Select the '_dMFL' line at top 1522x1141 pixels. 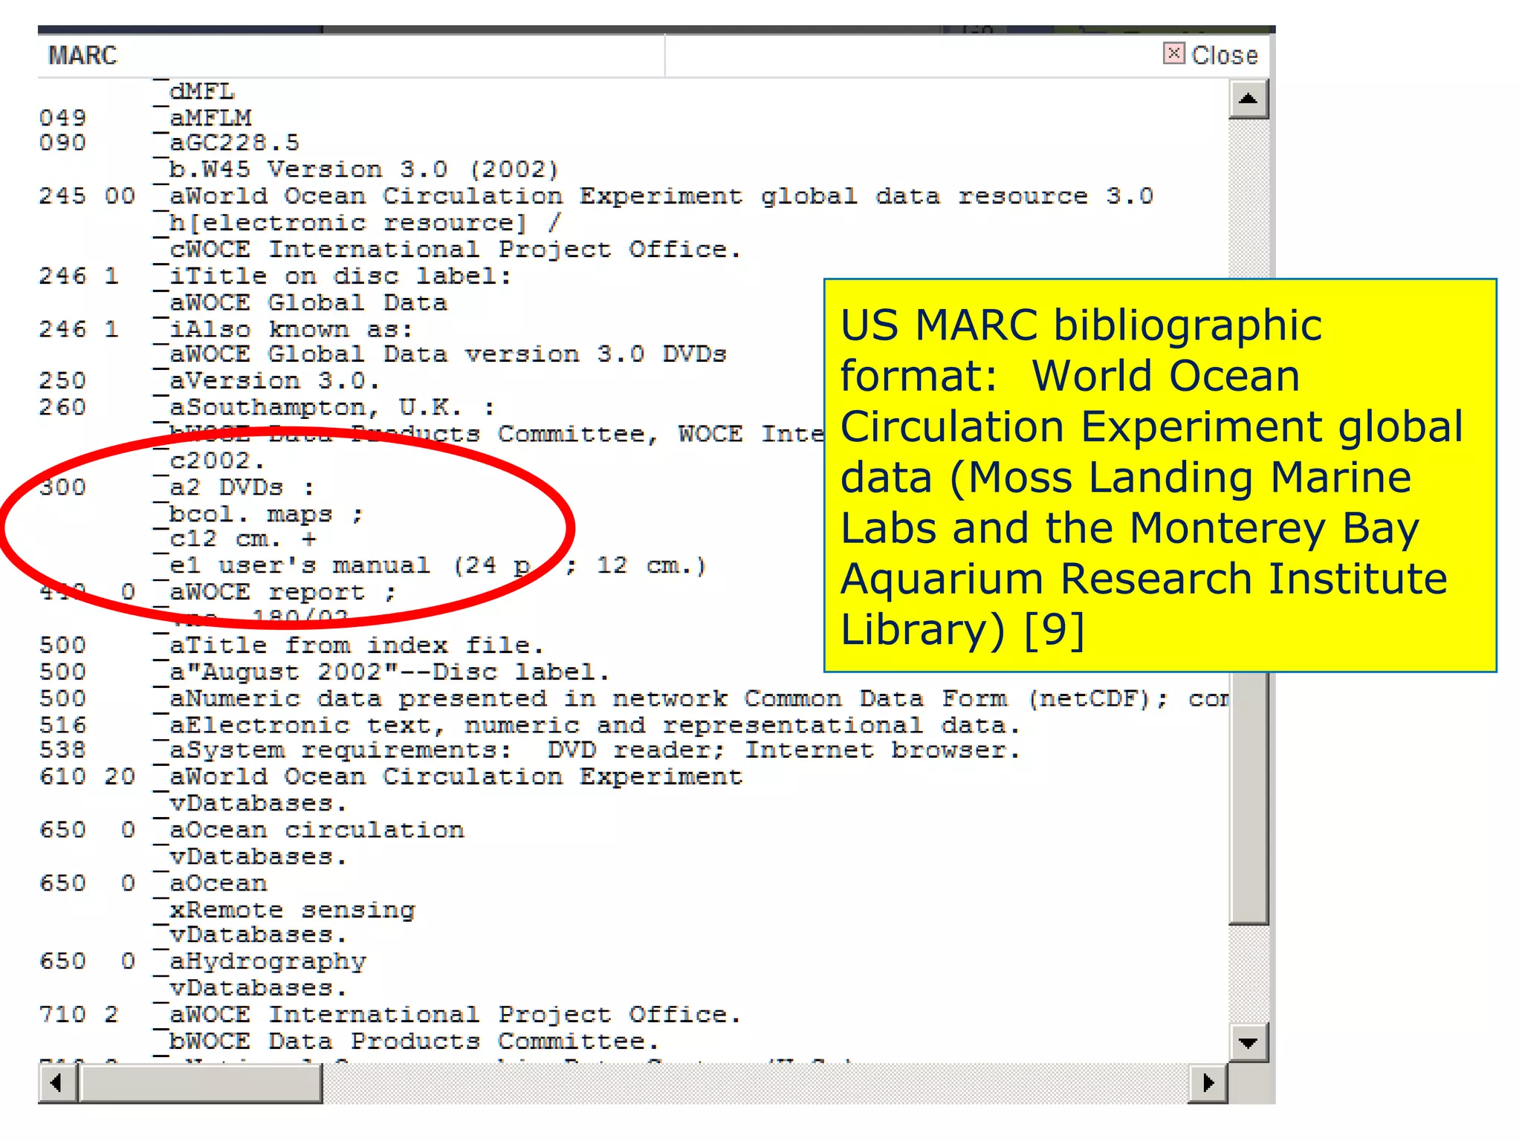(194, 91)
